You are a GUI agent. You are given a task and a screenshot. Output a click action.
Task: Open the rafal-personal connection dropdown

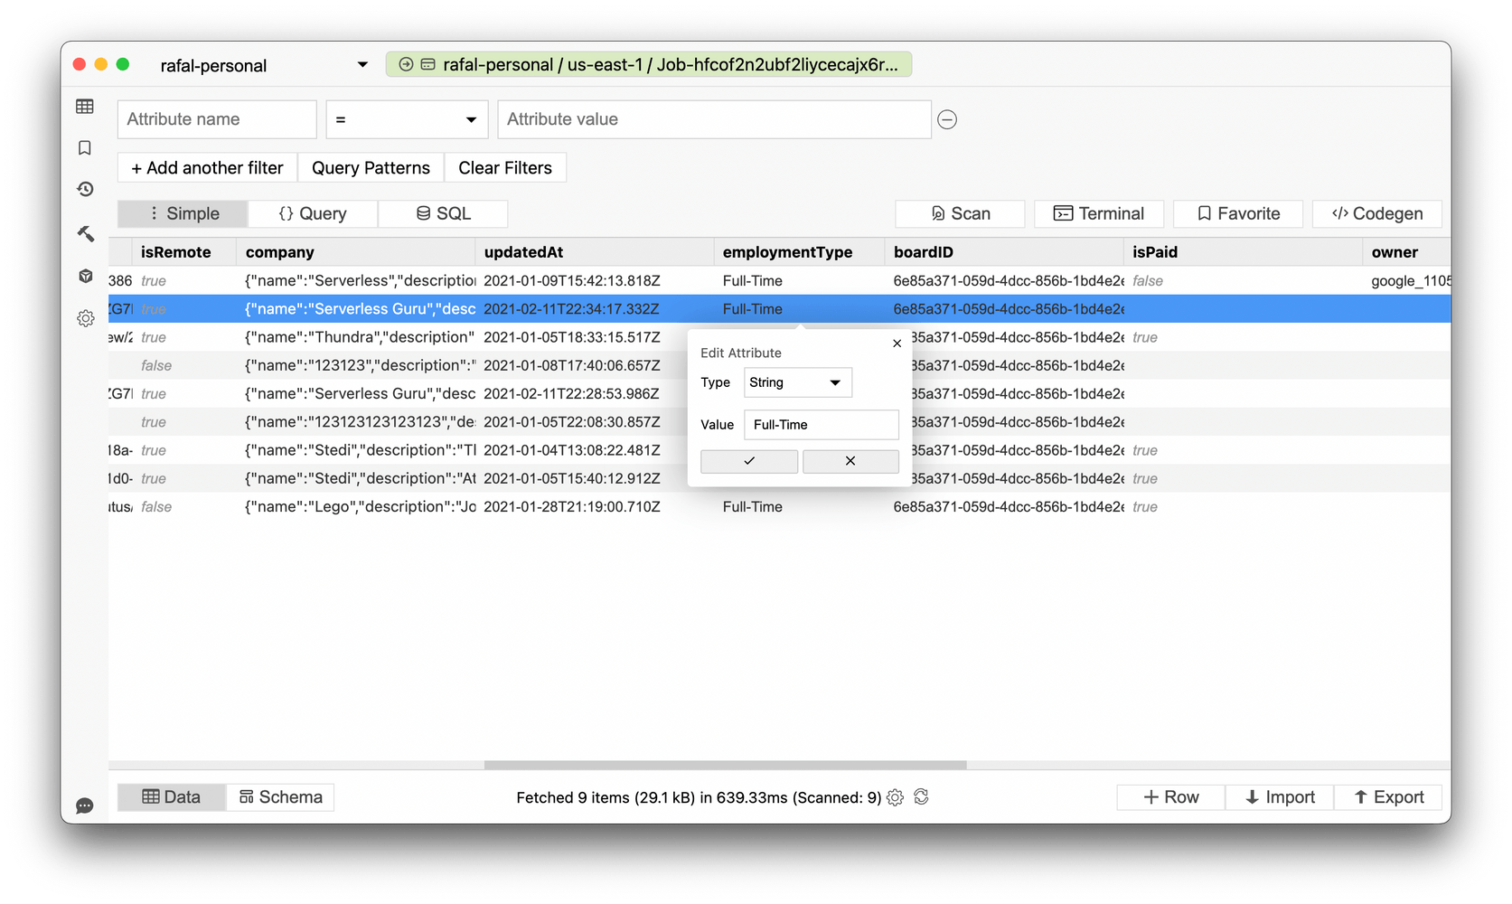click(x=262, y=64)
